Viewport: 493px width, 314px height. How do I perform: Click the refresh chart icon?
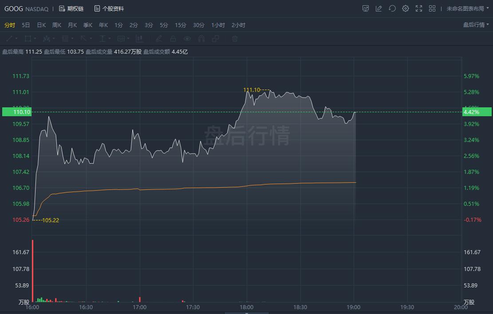(x=392, y=8)
